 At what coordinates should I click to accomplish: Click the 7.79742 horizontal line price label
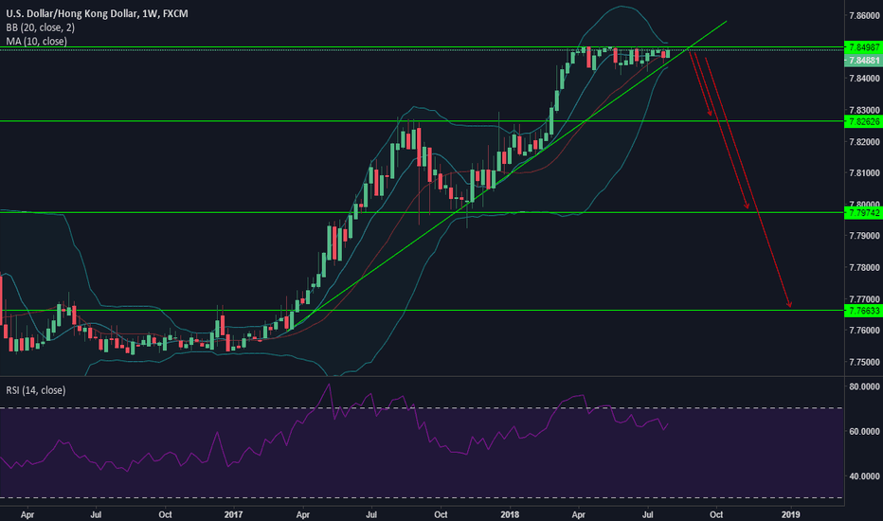coord(863,213)
